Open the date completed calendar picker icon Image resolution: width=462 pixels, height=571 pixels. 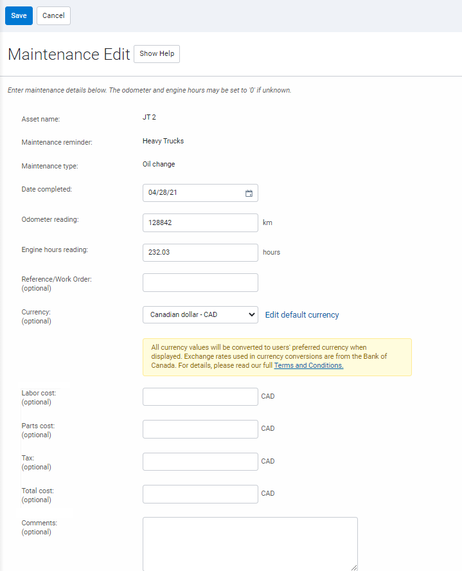pos(249,193)
